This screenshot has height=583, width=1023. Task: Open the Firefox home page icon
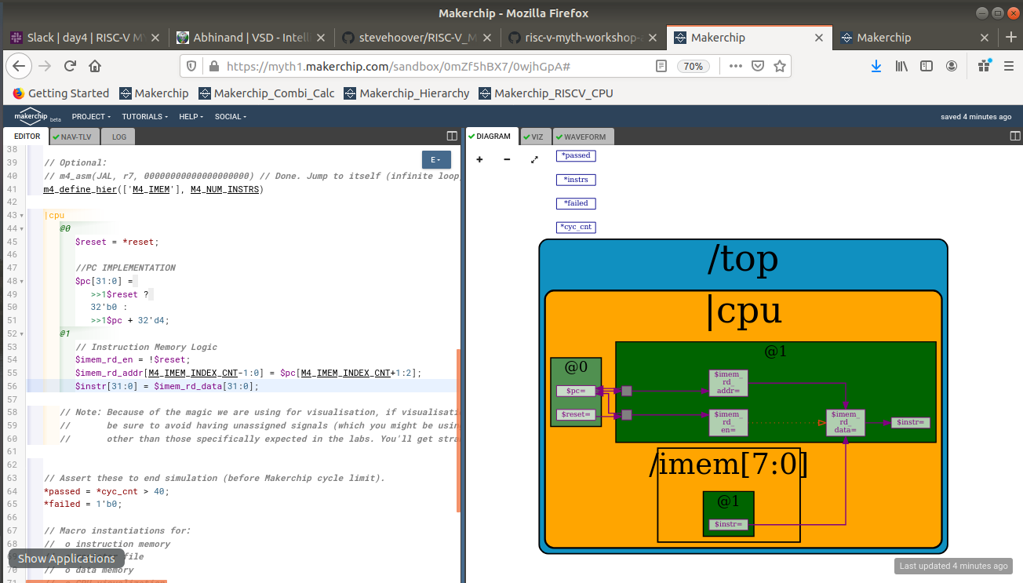95,66
